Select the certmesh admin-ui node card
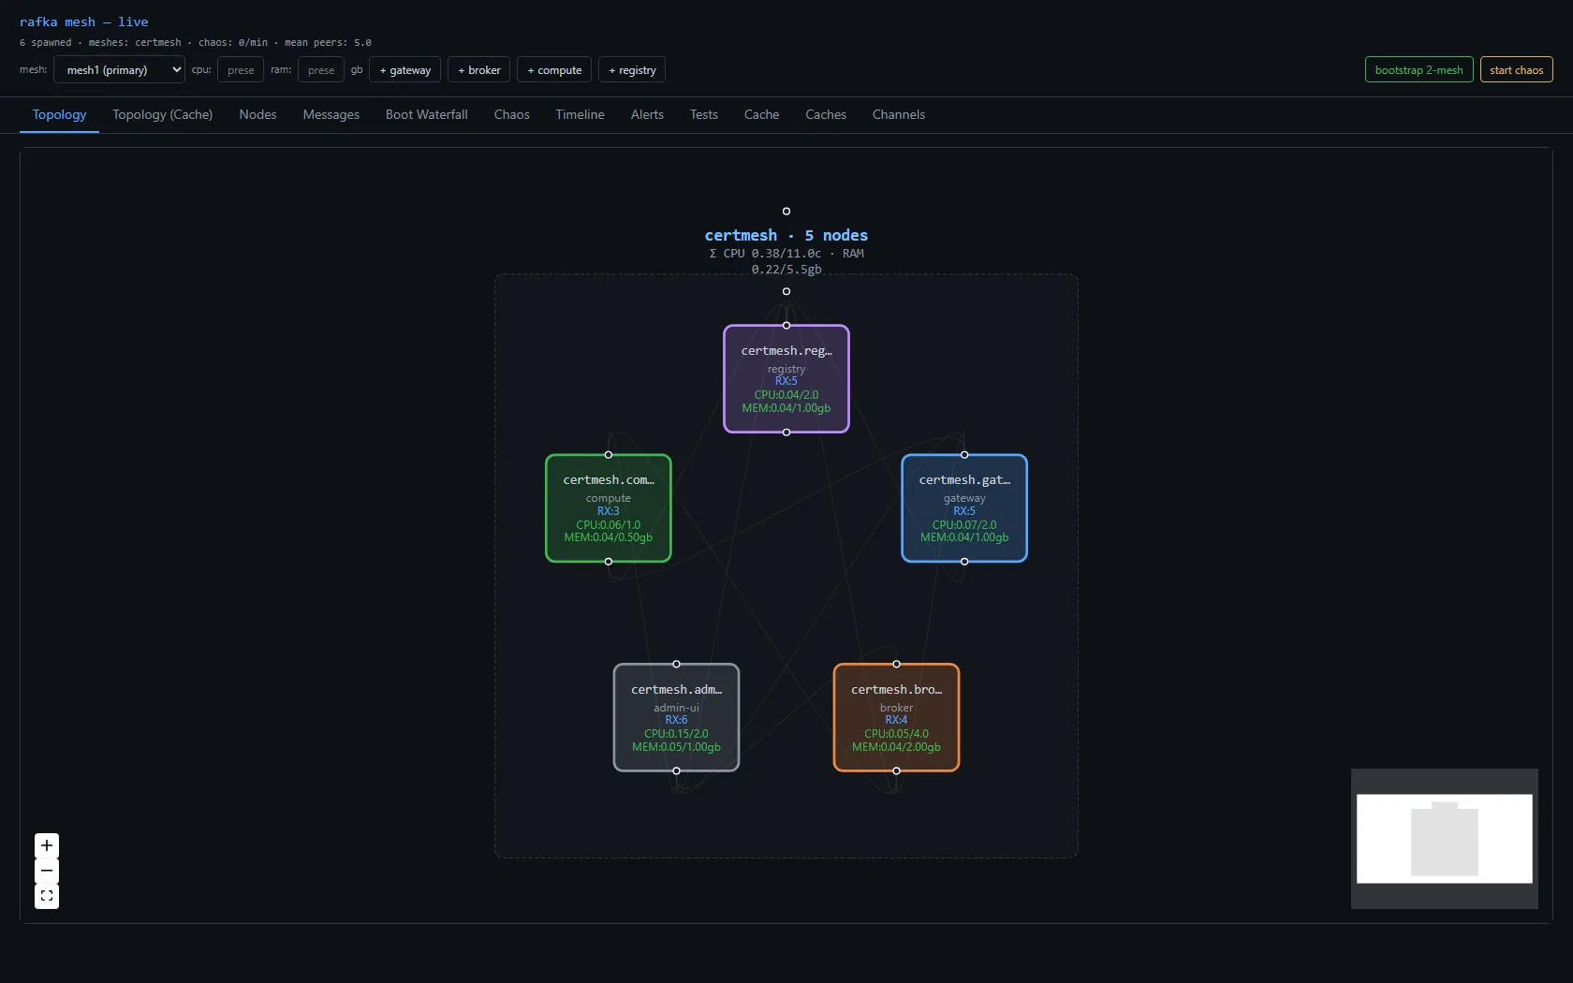Screen dimensions: 1573x983 click(676, 717)
